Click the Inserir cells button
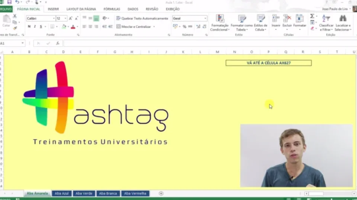Image resolution: width=357 pixels, height=200 pixels. (276, 23)
